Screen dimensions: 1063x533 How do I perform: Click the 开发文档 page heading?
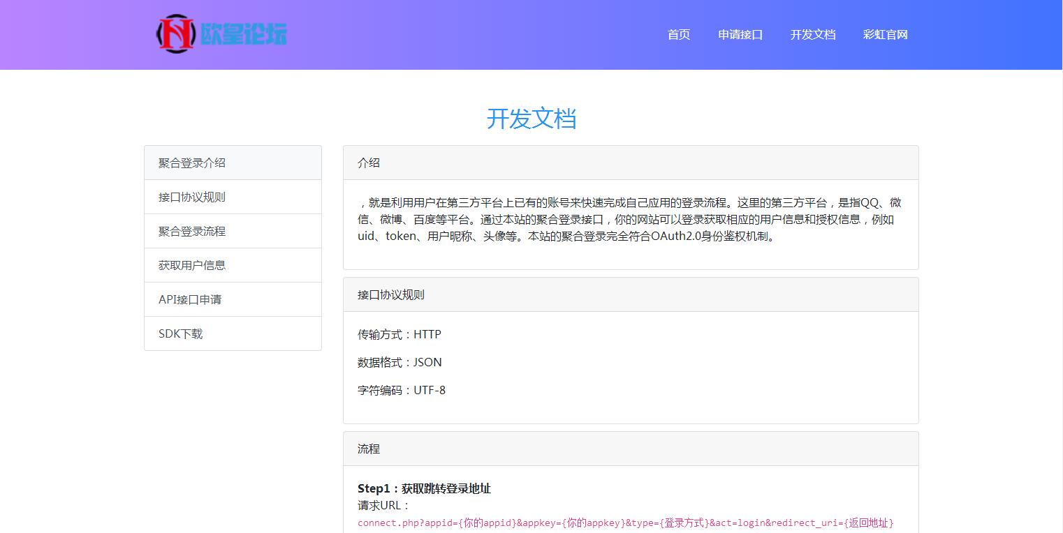point(531,119)
